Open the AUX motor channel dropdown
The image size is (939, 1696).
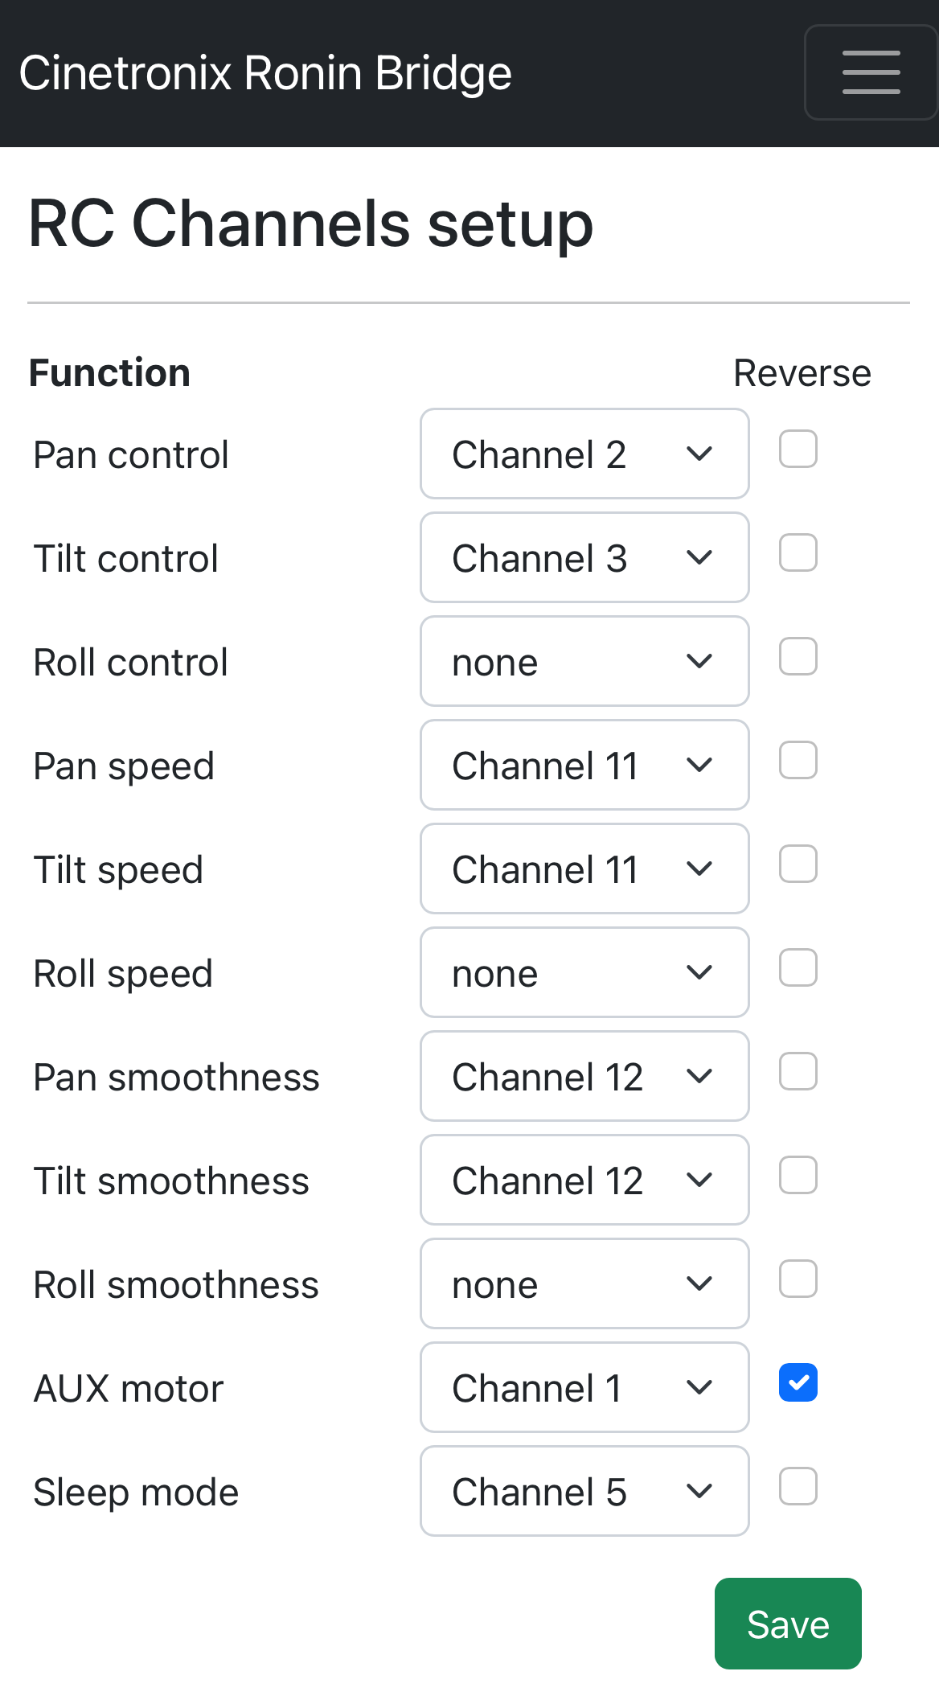click(x=584, y=1388)
